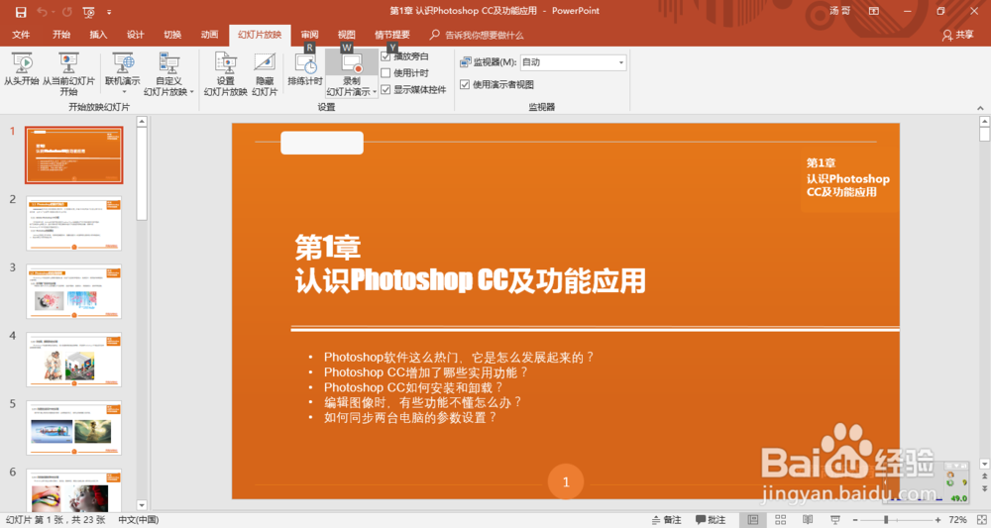Switch to the View (视图) tab
This screenshot has height=528, width=991.
point(346,35)
